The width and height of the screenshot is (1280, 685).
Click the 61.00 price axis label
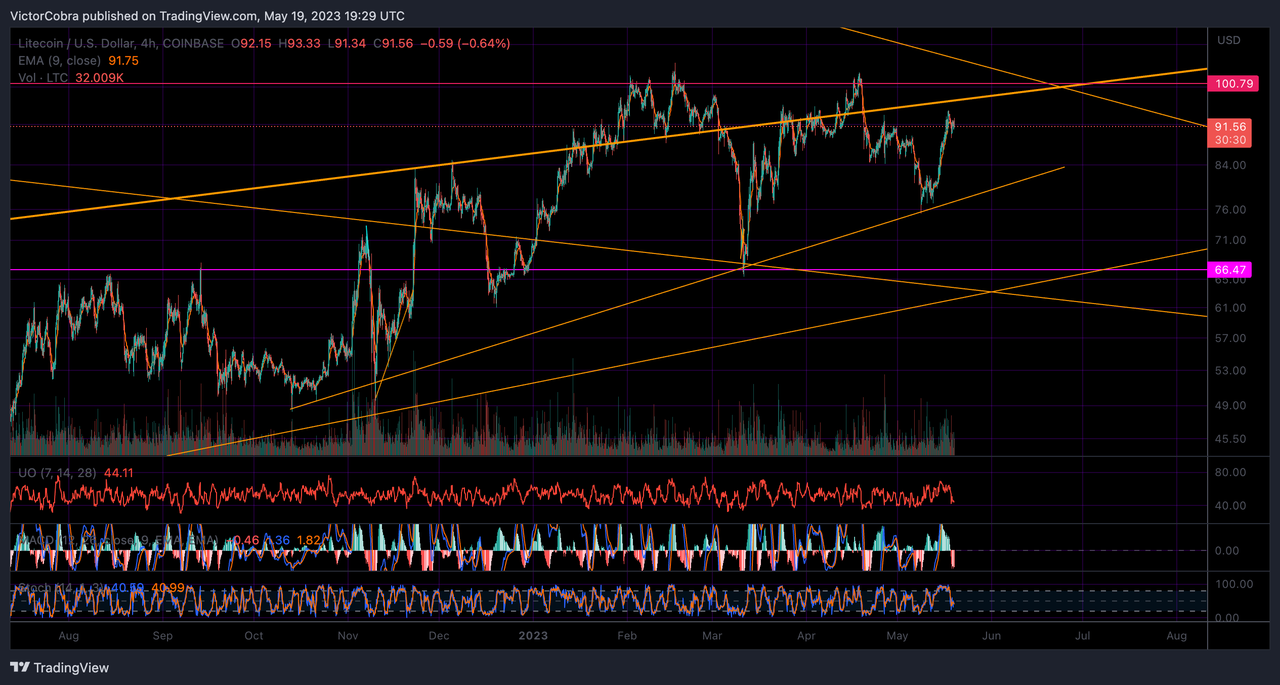tap(1230, 308)
